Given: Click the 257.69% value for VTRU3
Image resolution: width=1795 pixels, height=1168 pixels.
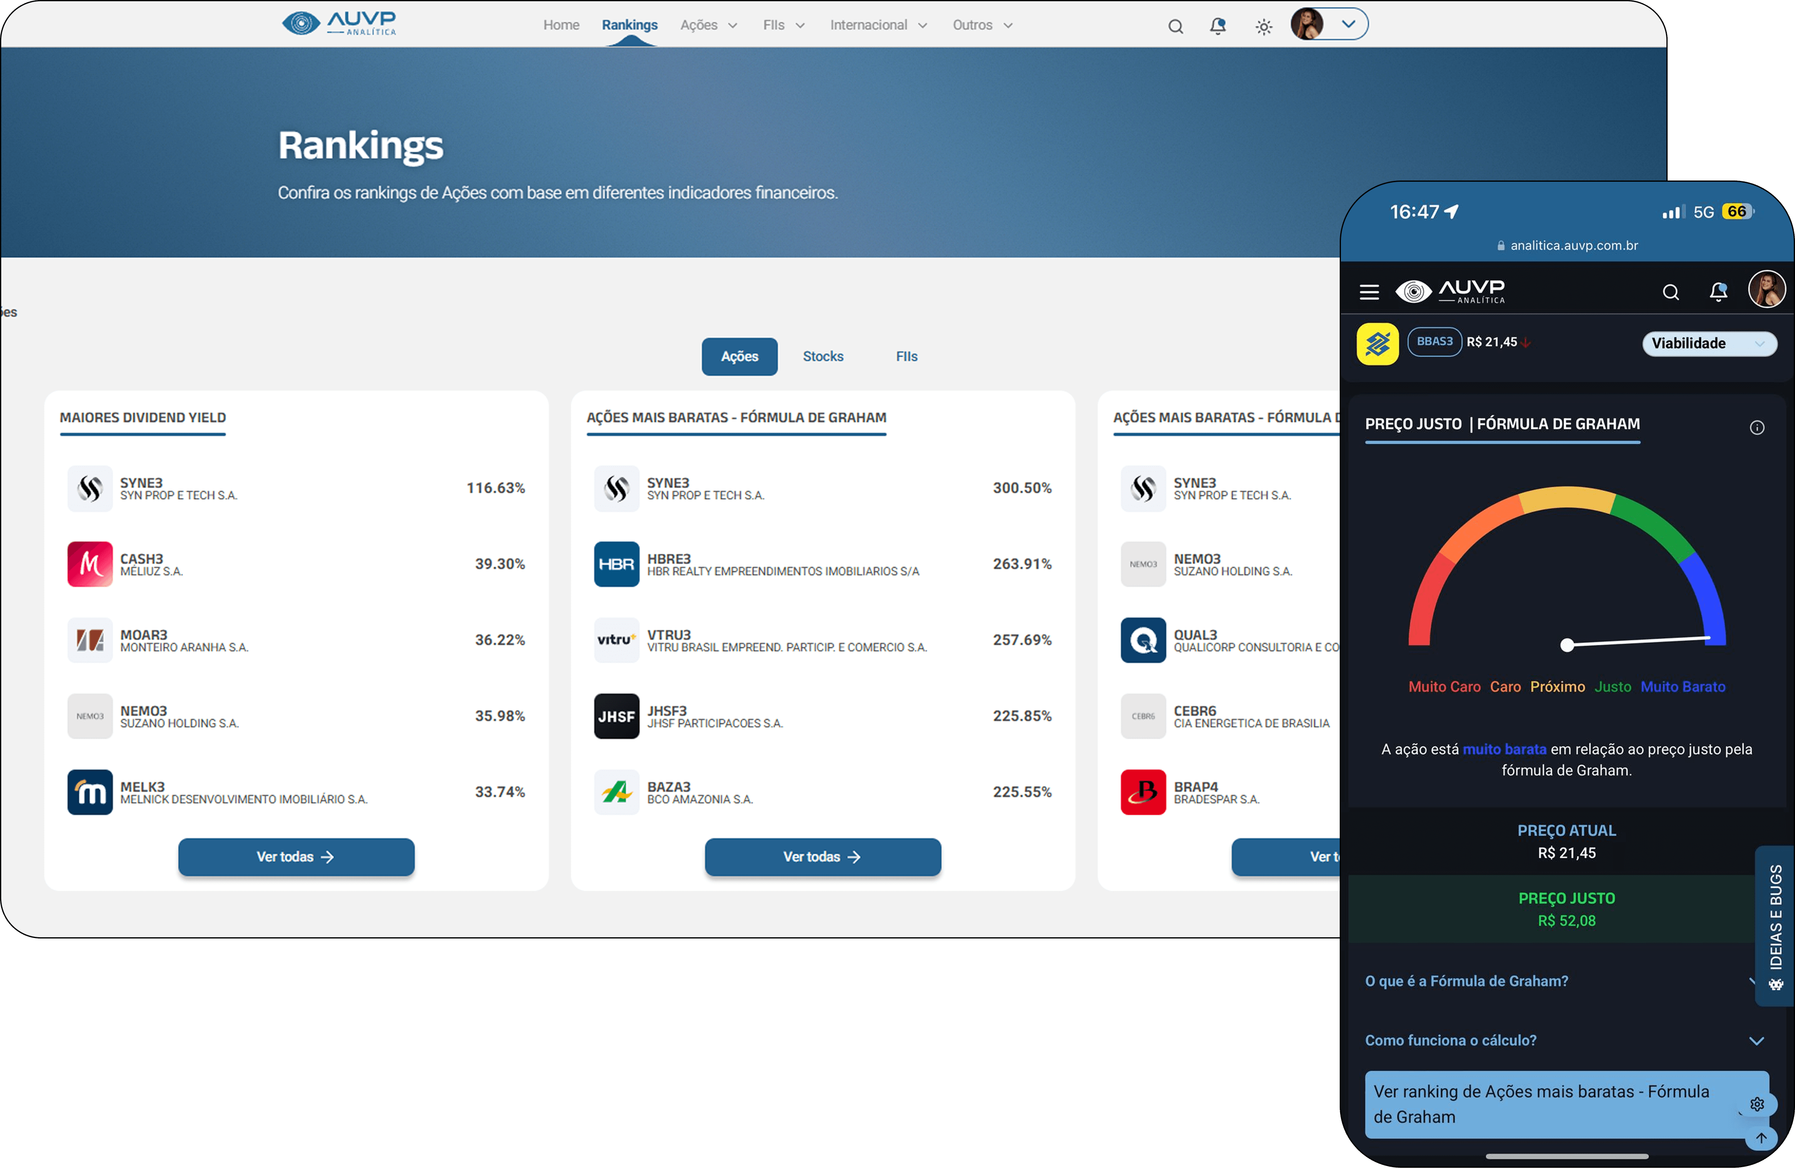Looking at the screenshot, I should [x=1022, y=640].
